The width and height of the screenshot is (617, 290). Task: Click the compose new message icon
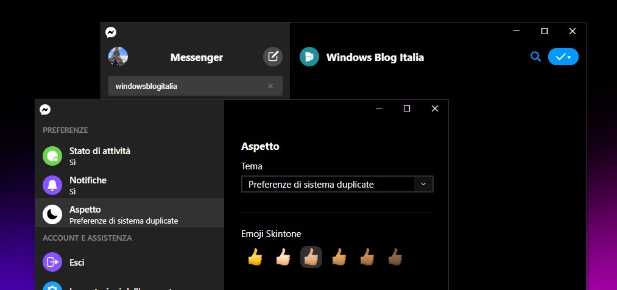[x=273, y=57]
